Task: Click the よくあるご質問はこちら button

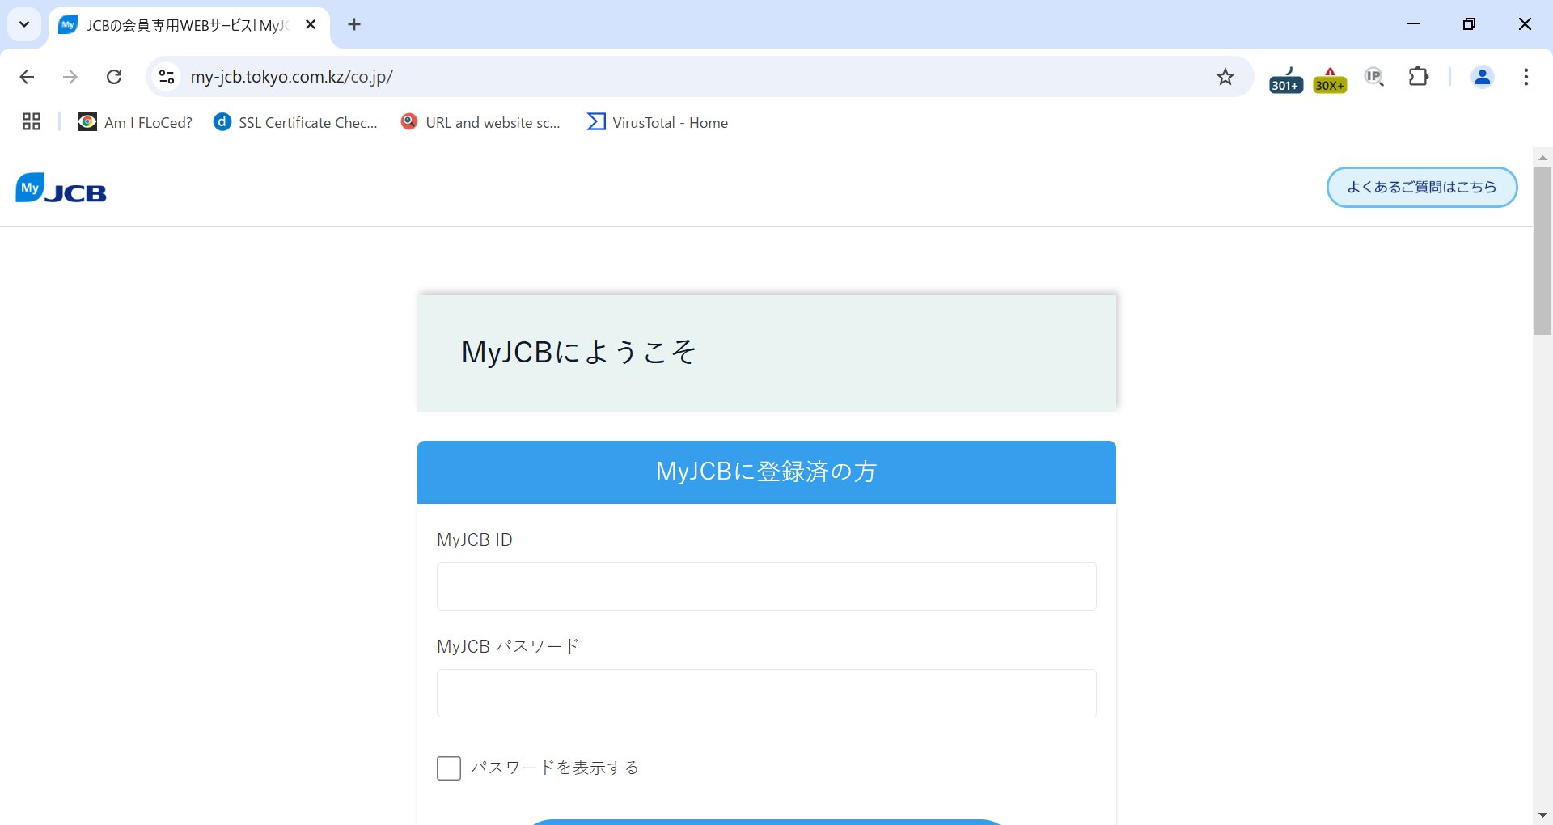Action: 1422,187
